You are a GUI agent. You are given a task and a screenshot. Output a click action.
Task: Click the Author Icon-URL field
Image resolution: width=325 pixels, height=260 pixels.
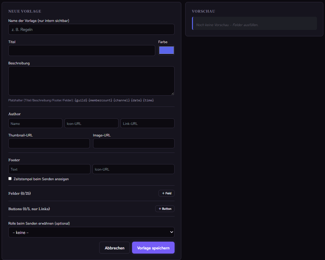tap(91, 123)
